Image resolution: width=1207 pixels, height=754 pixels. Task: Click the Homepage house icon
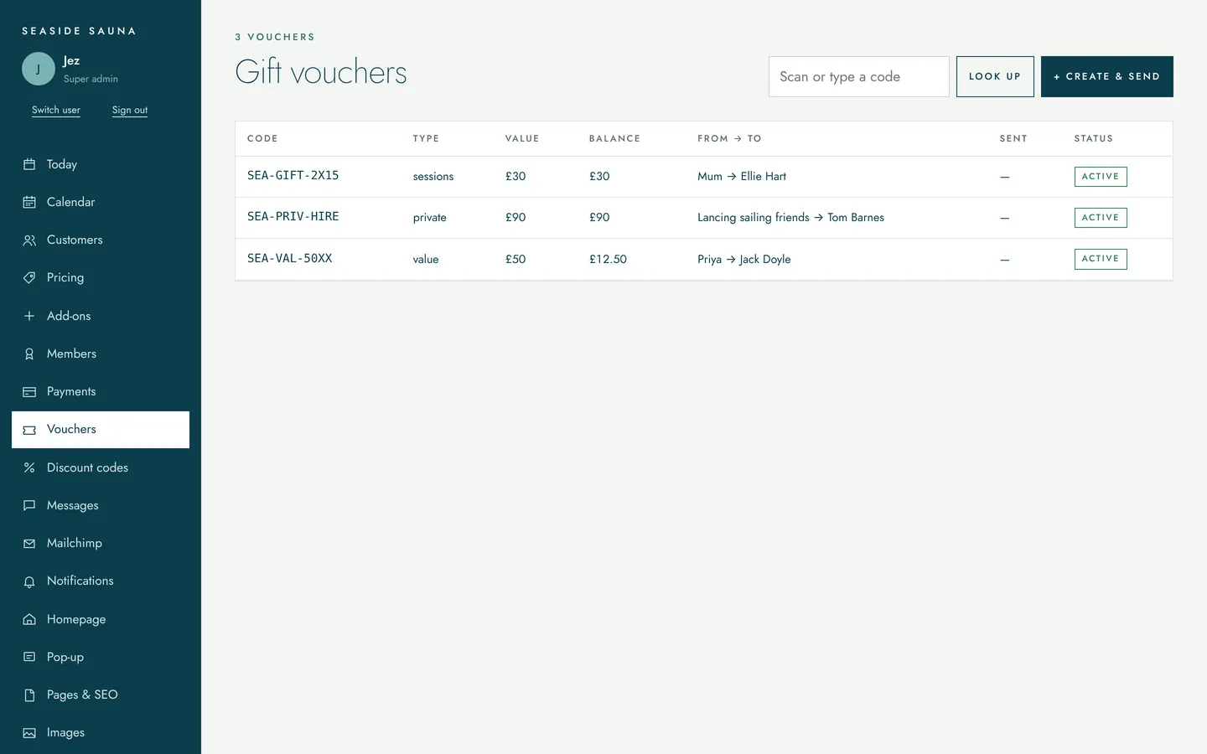click(x=29, y=619)
